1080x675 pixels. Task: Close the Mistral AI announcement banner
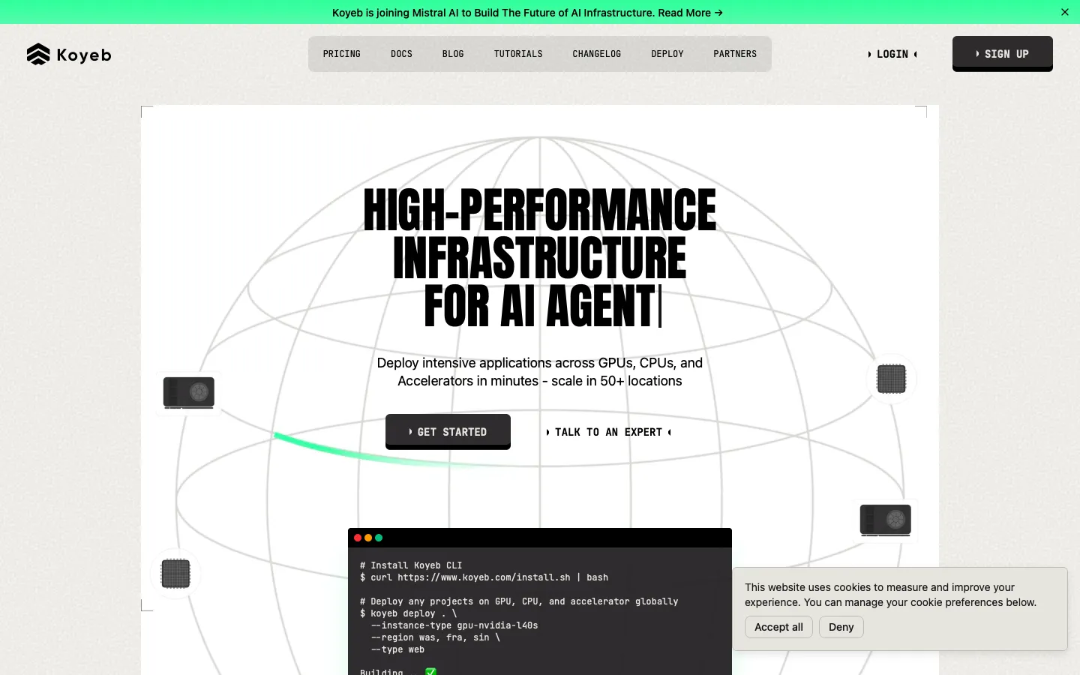click(x=1065, y=12)
